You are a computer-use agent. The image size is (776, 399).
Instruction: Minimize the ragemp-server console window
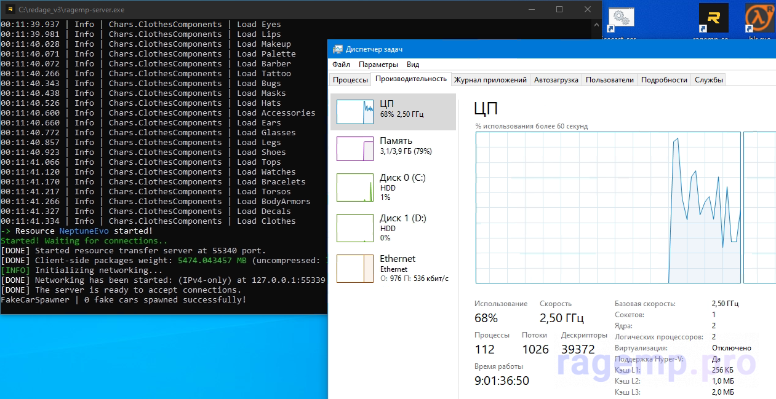coord(531,9)
